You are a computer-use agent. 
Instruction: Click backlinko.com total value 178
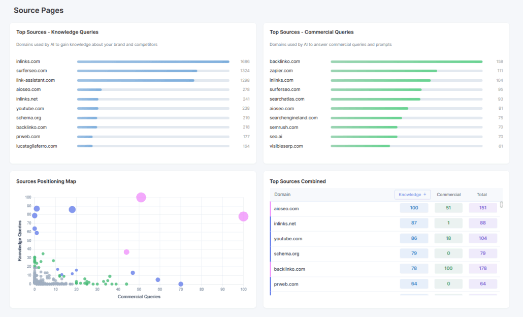[x=483, y=268]
